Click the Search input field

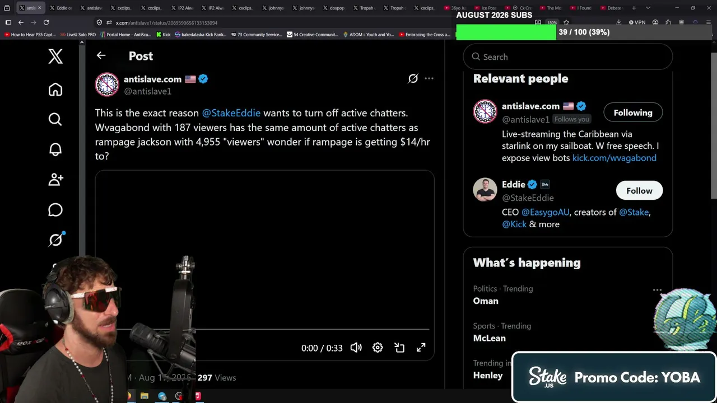(x=567, y=57)
